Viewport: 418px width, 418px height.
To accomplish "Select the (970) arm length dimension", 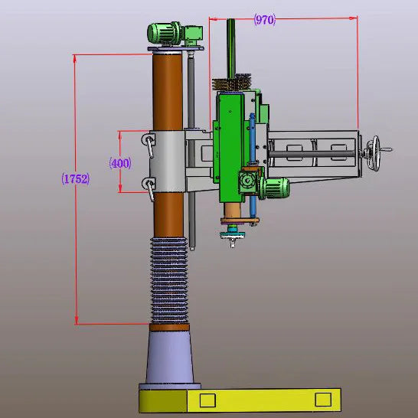I will coord(264,20).
